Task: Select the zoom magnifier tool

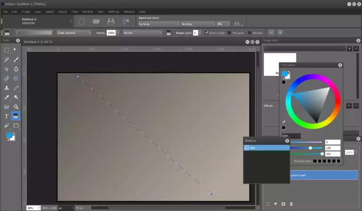Action: point(16,107)
